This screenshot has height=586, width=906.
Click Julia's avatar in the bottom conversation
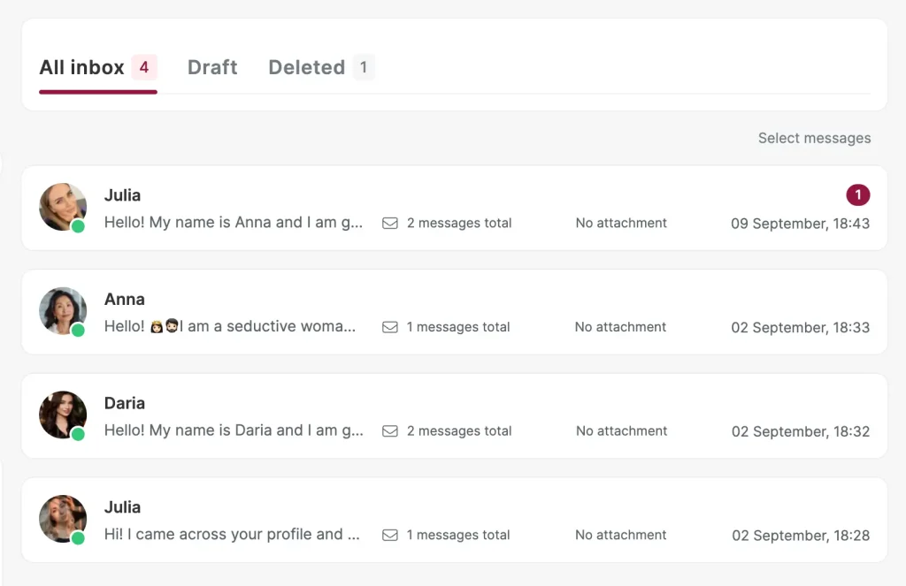[x=63, y=519]
